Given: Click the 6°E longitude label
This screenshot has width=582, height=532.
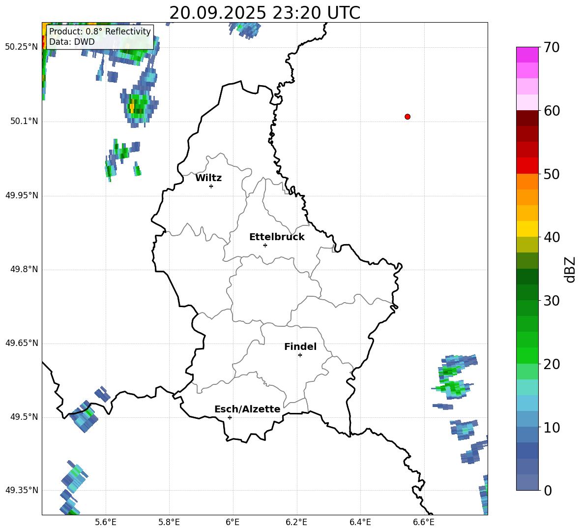Looking at the screenshot, I should (233, 522).
